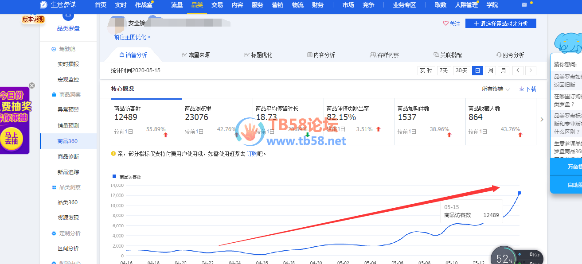
Task: Close the floating lottery ad banner
Action: tap(32, 85)
